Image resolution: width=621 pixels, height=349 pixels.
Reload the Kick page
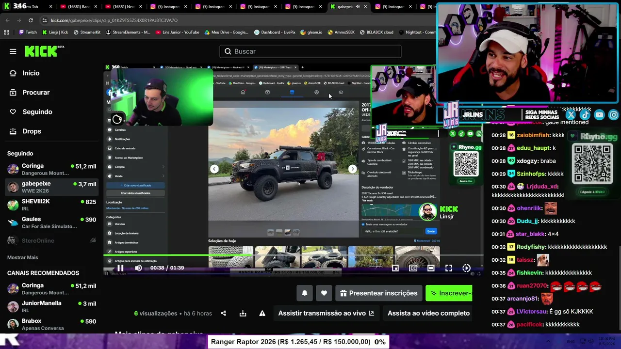tap(31, 20)
